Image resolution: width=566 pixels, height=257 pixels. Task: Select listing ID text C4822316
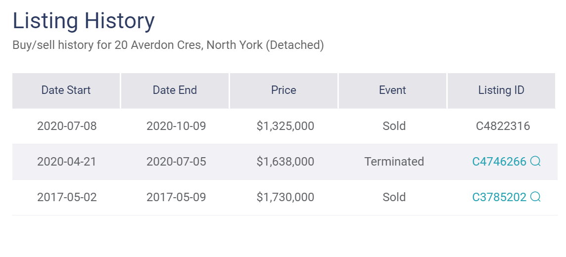(503, 126)
